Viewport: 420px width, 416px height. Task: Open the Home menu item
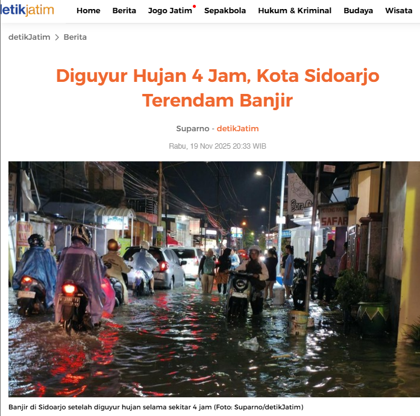[x=89, y=10]
